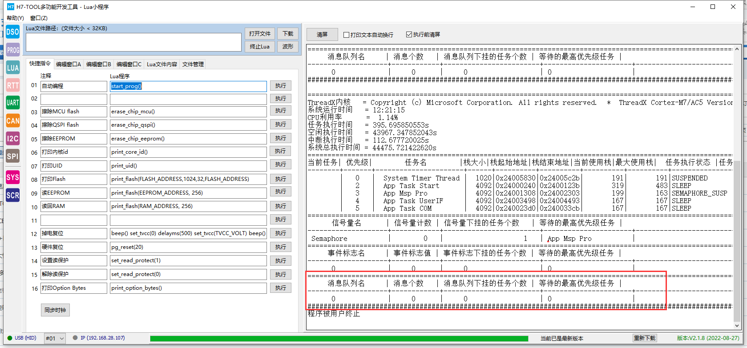The height and width of the screenshot is (348, 747).
Task: Click the set_read_protect(1) Lua field
Action: [x=188, y=260]
